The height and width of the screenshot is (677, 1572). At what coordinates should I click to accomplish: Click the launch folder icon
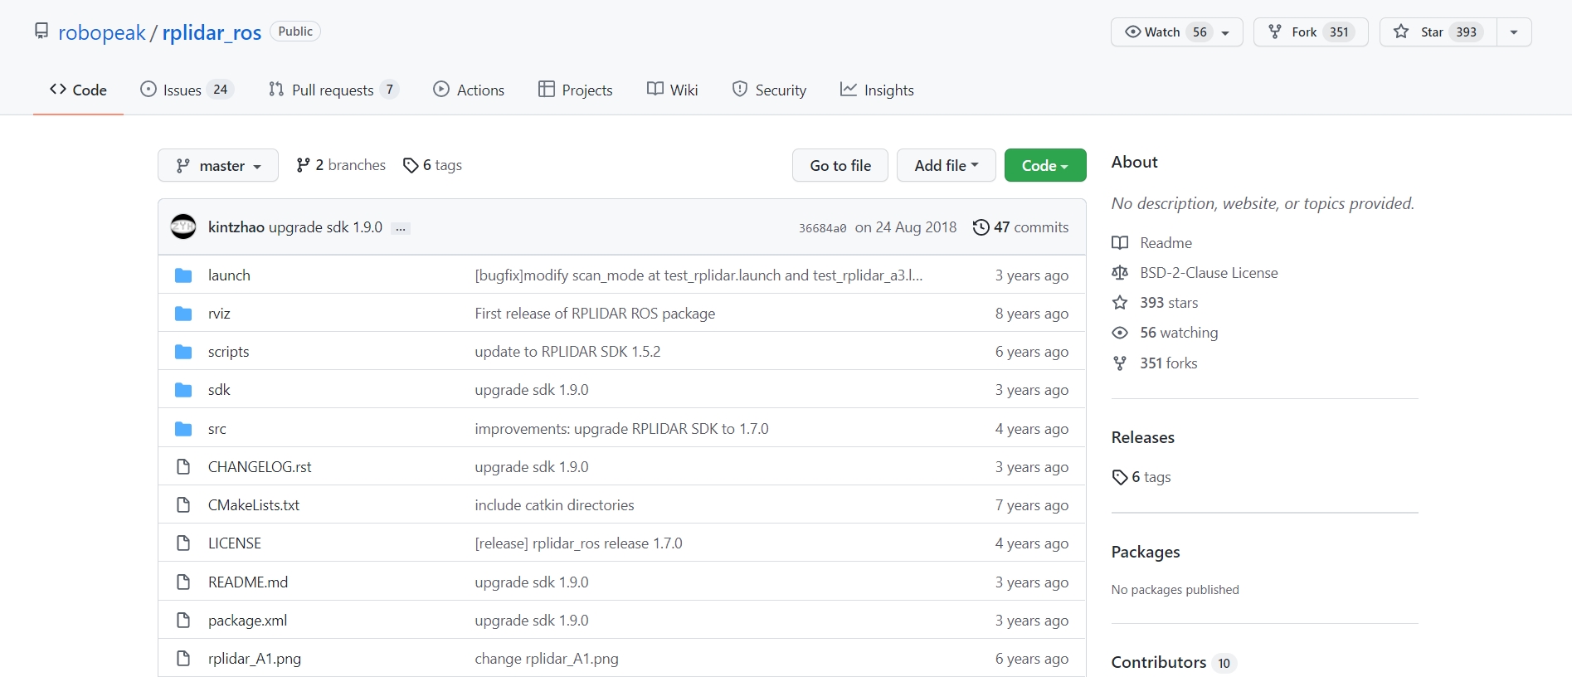point(183,275)
